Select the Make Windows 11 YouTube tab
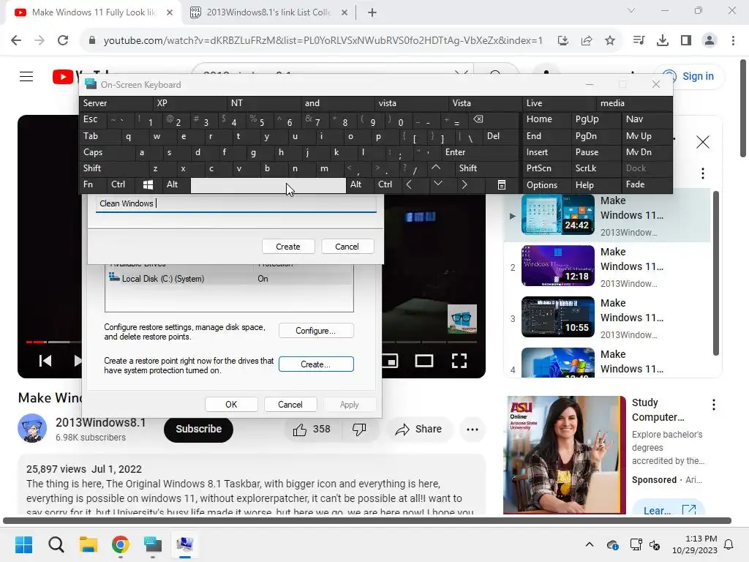The width and height of the screenshot is (749, 562). [x=94, y=12]
